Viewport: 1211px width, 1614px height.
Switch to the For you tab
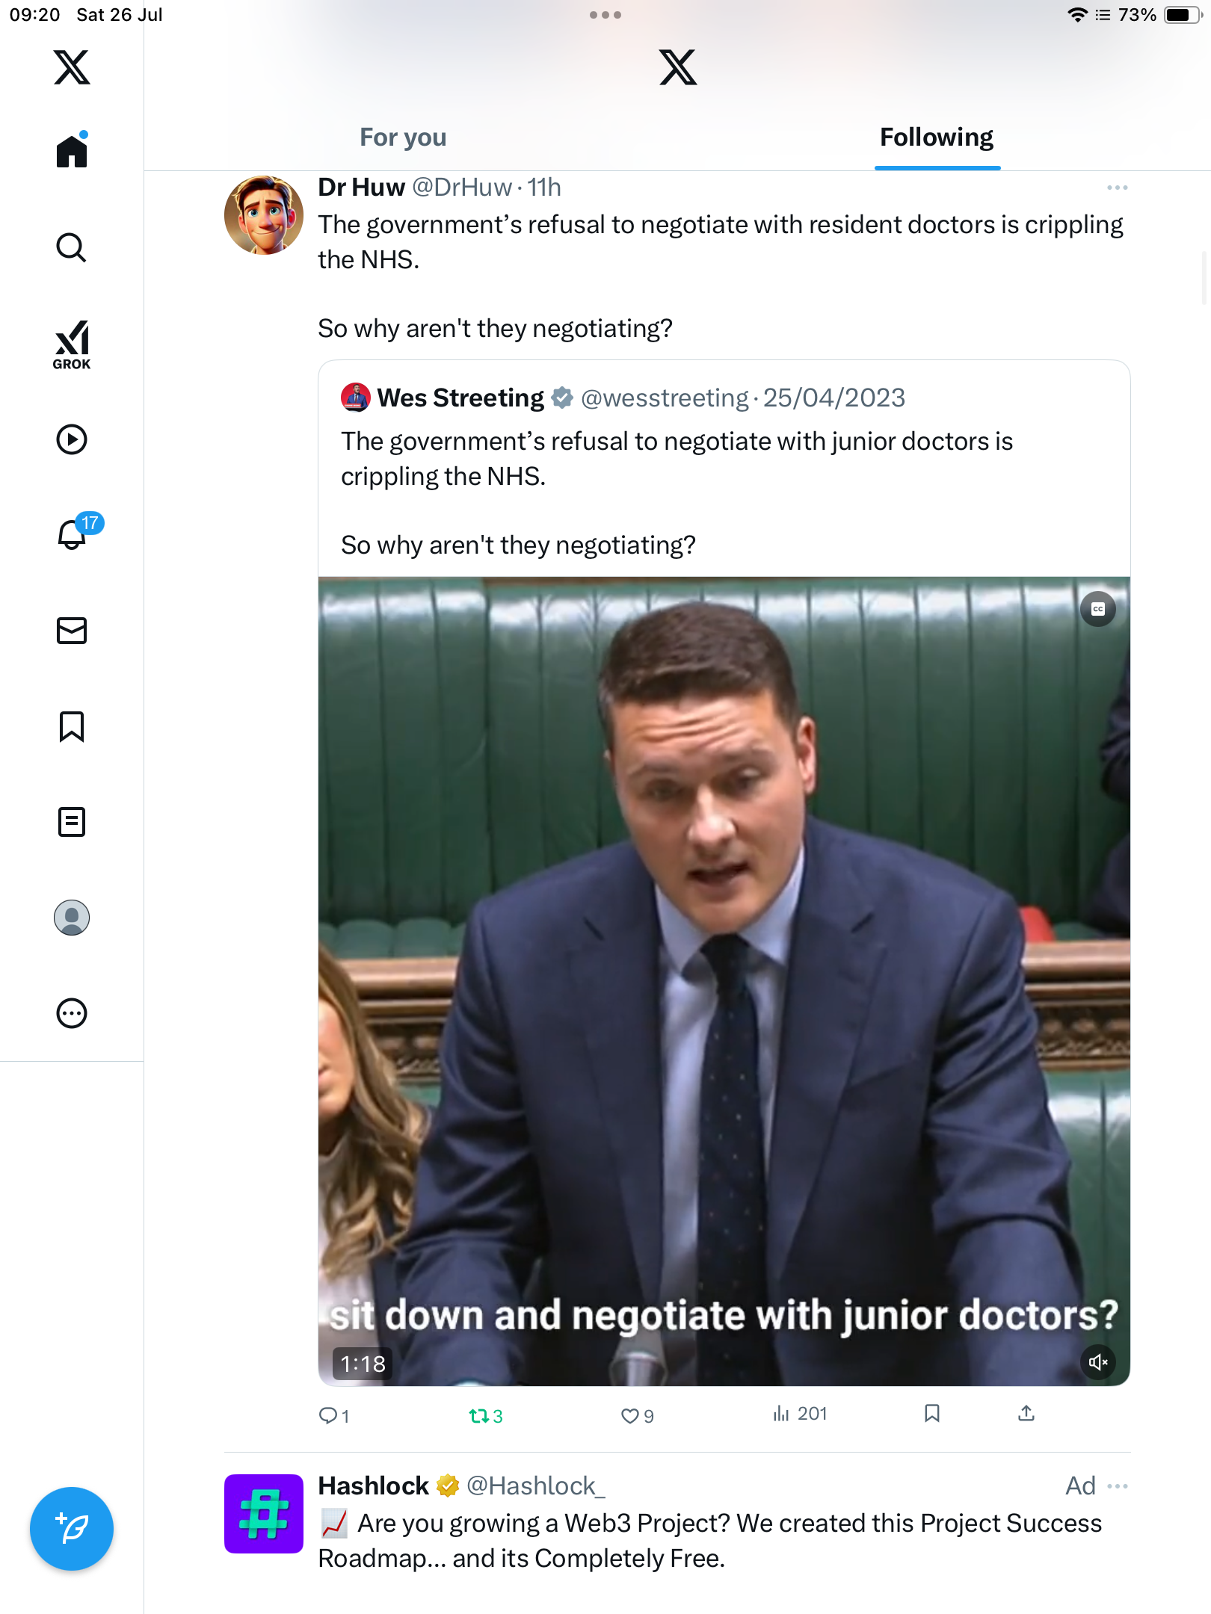[x=403, y=137]
